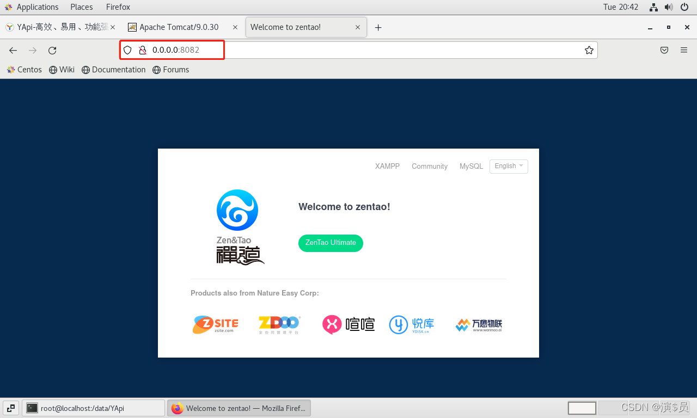Open the Wiki bookmark
Image resolution: width=697 pixels, height=418 pixels.
click(62, 70)
